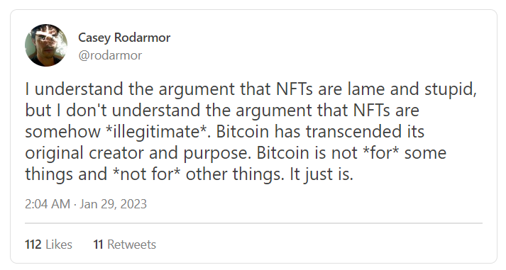Click the word "Retweets" label

pos(132,244)
